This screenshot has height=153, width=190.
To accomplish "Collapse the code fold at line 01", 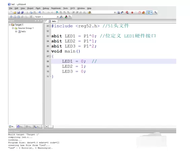I will coord(50,26).
